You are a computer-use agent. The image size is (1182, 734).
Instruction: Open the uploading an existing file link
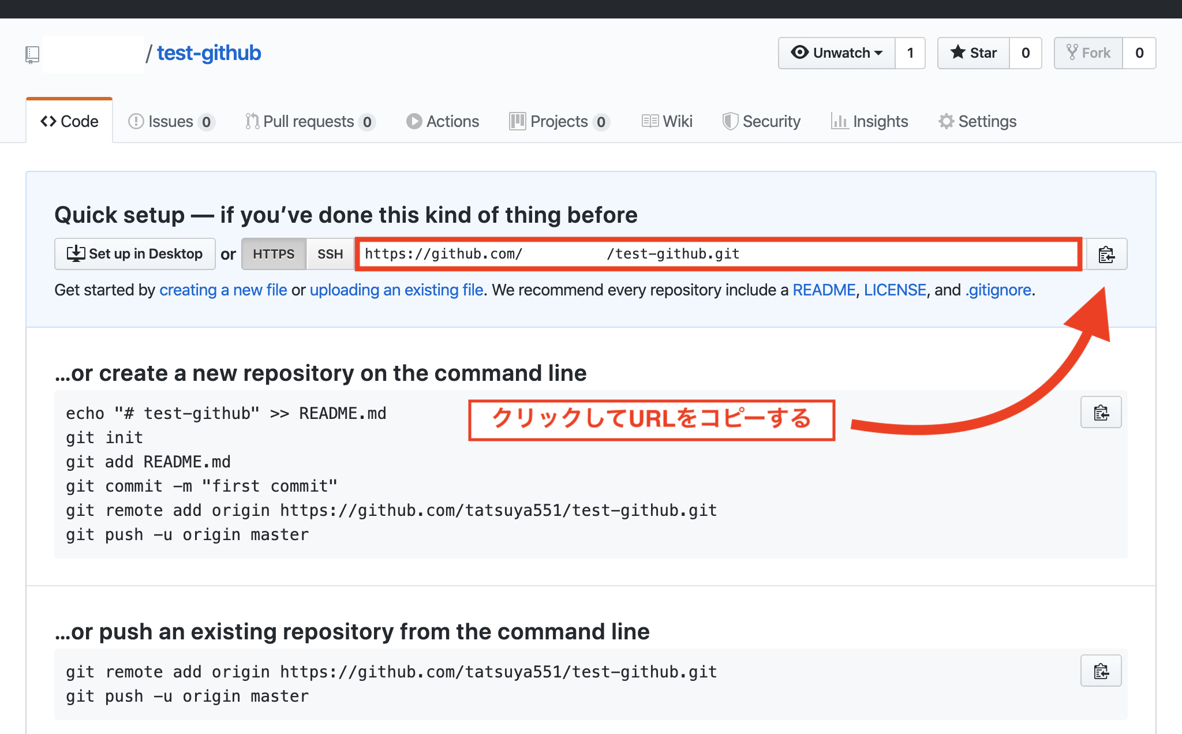pos(396,290)
